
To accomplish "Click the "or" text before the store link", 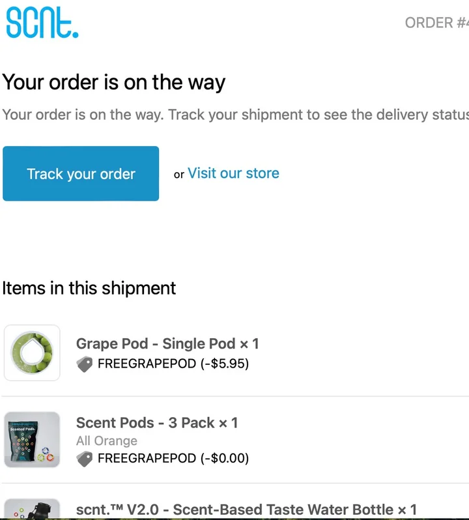I will pos(179,175).
